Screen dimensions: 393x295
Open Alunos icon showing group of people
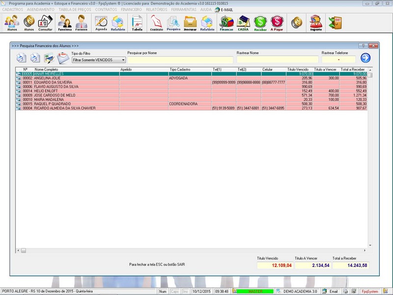tap(12, 23)
